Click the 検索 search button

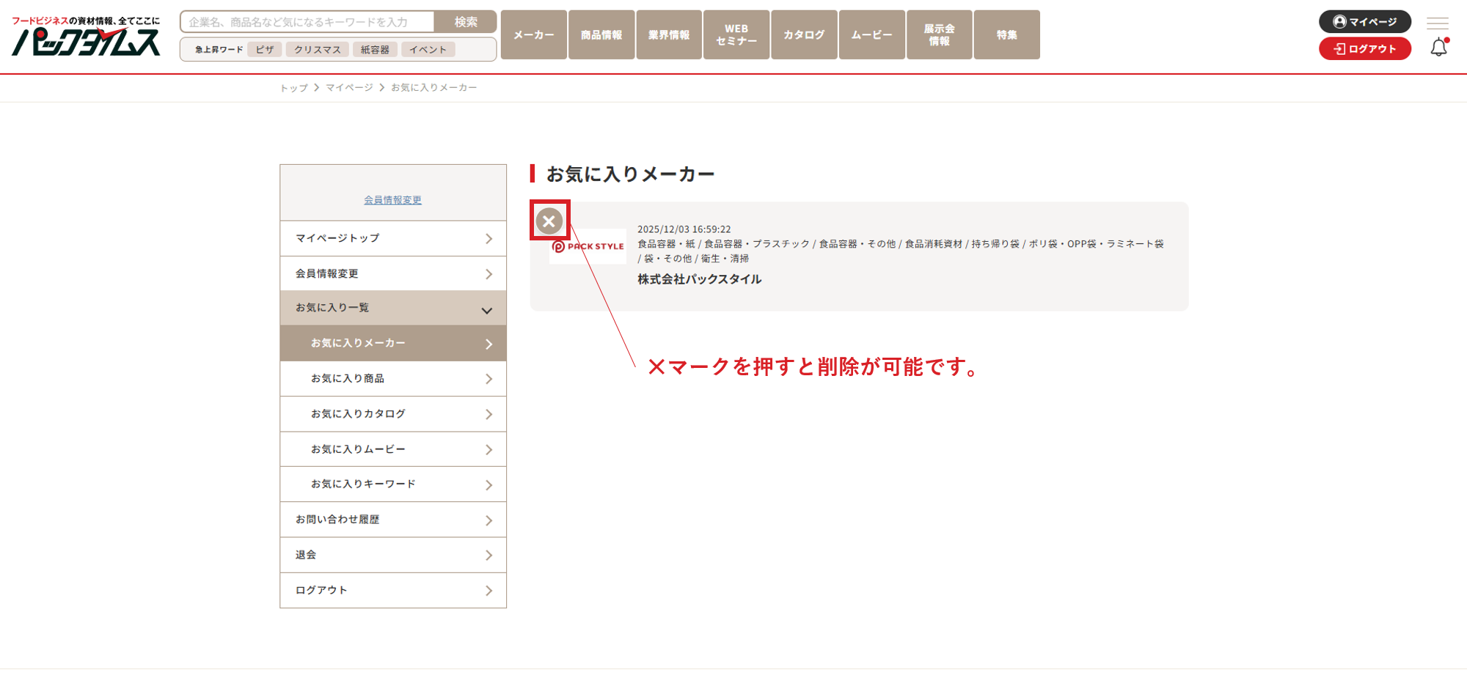tap(465, 22)
